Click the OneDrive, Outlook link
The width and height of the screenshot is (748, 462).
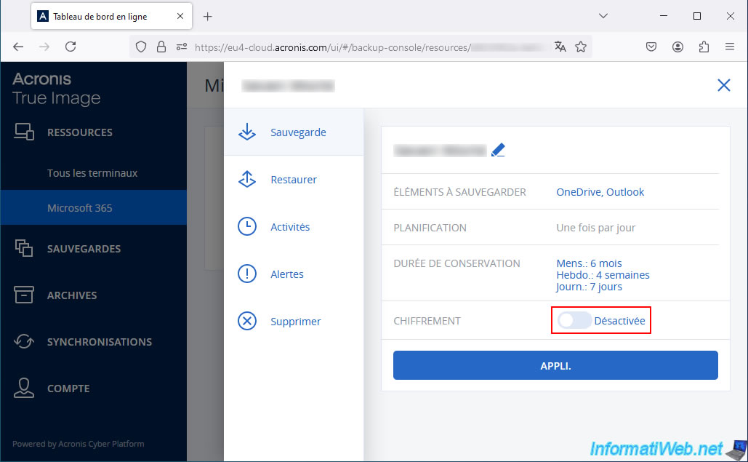(x=600, y=192)
